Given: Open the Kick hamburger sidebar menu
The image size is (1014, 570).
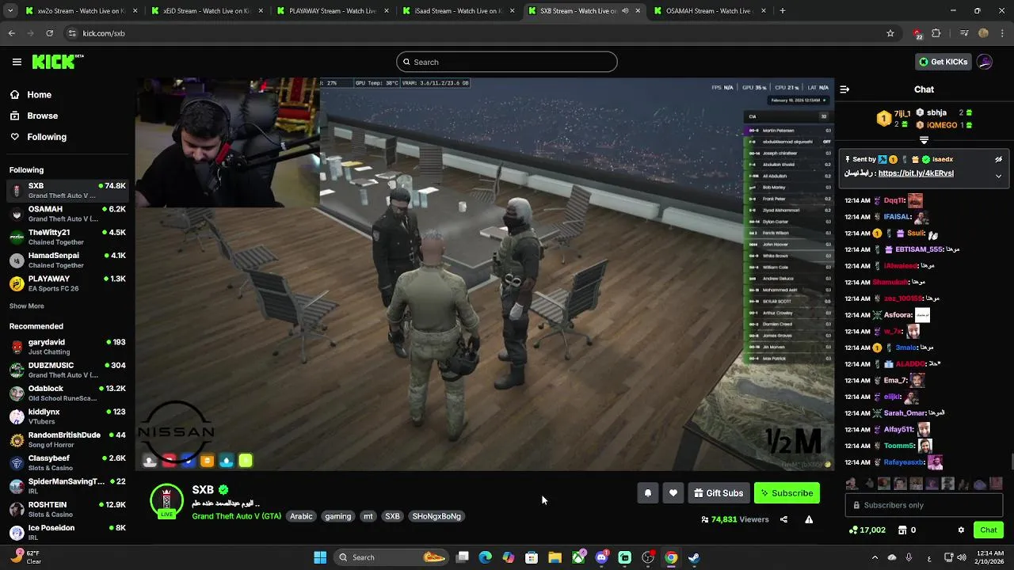Looking at the screenshot, I should point(17,62).
